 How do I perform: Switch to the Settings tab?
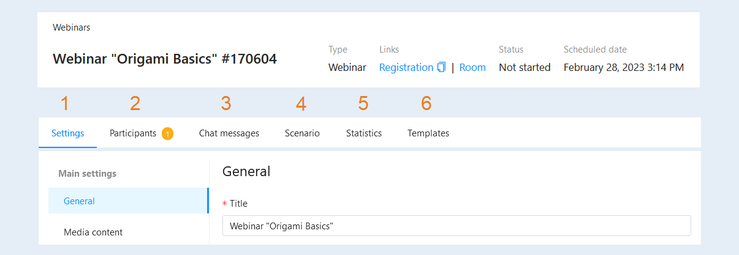pos(68,133)
